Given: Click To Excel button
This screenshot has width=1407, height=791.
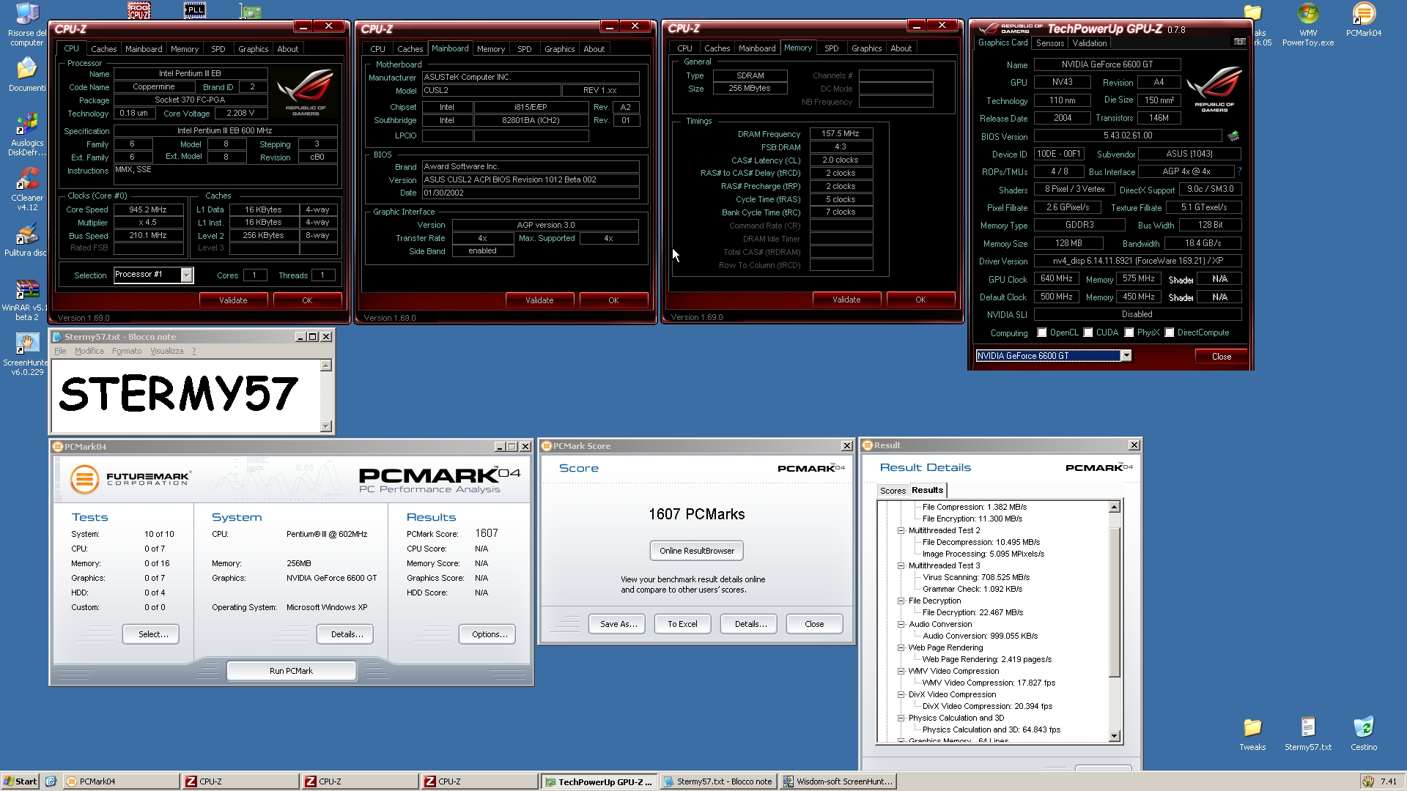Looking at the screenshot, I should (682, 624).
